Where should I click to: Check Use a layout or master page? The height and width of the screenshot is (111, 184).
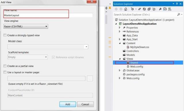5,72
